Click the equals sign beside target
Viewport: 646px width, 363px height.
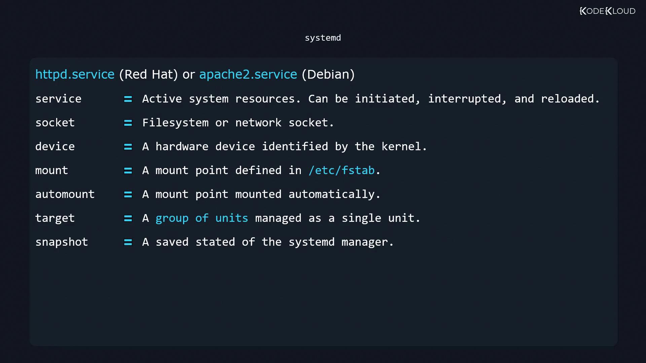[128, 218]
